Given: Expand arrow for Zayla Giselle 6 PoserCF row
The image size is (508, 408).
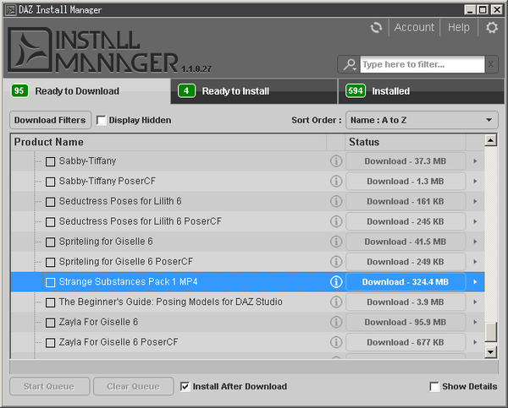Looking at the screenshot, I should point(475,342).
